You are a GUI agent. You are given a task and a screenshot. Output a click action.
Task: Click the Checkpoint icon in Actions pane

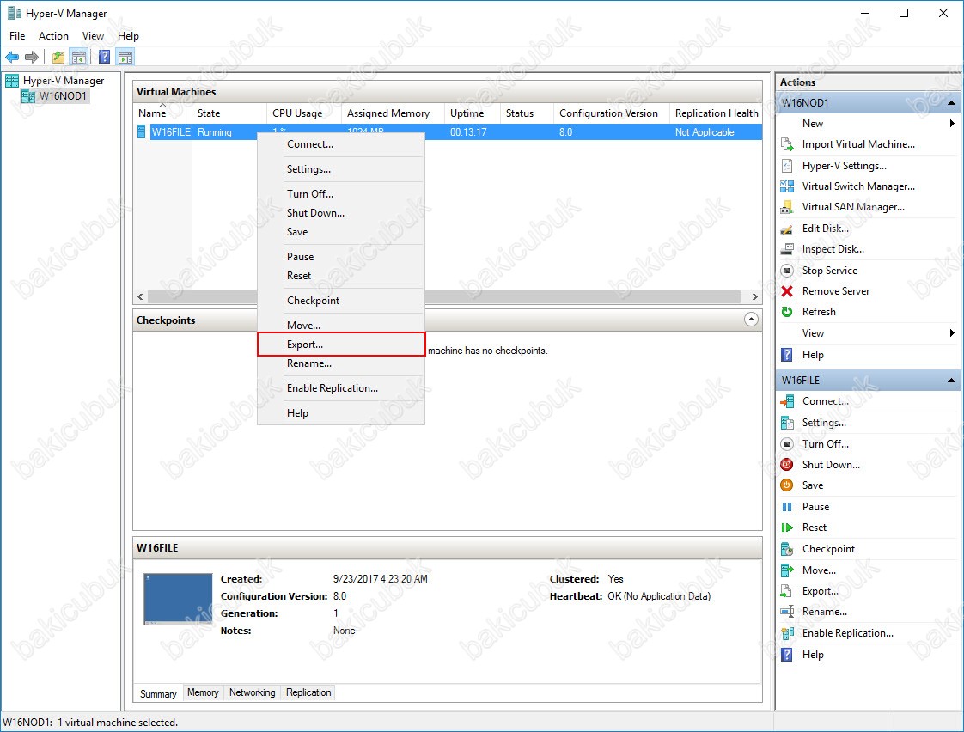pos(787,549)
